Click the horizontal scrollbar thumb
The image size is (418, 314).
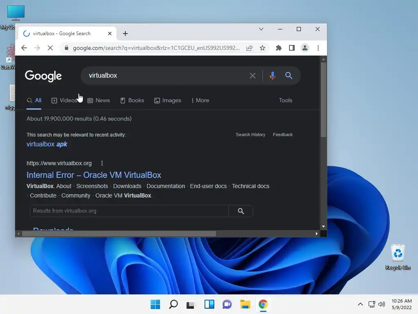[x=119, y=234]
